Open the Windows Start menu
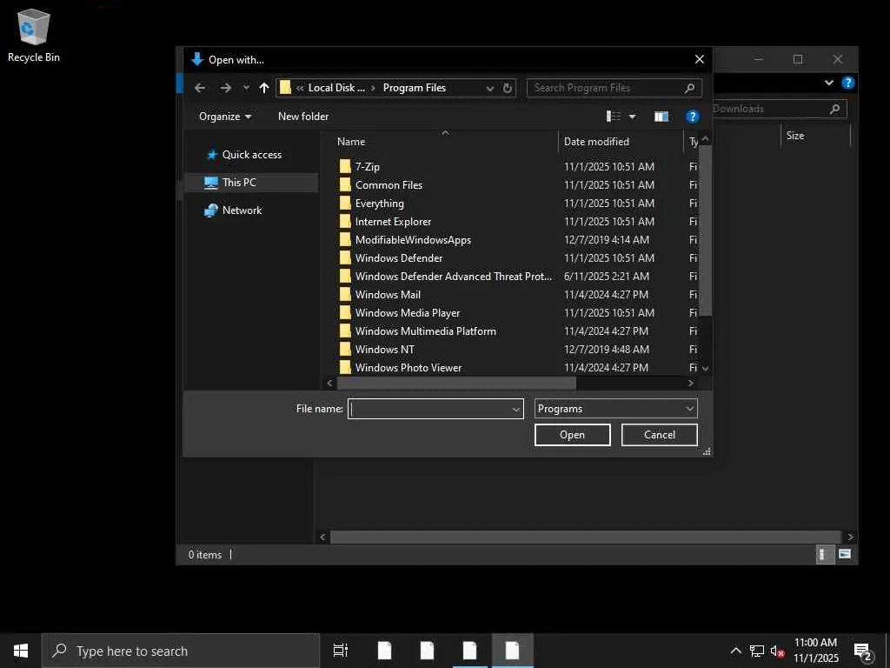 [21, 651]
